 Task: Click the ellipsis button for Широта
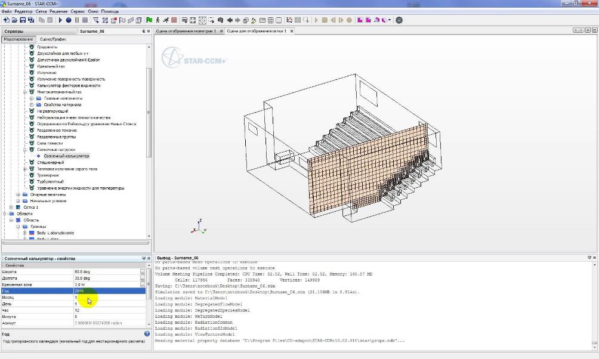click(x=143, y=272)
